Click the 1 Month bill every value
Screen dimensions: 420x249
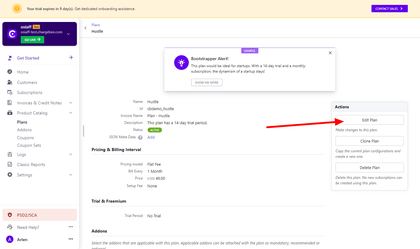pyautogui.click(x=155, y=171)
